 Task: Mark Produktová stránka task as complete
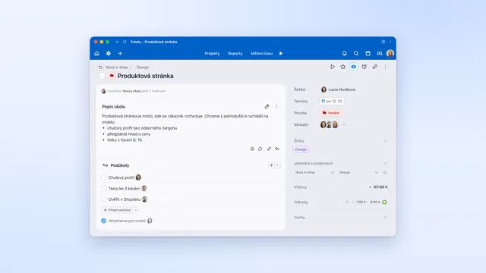[102, 76]
